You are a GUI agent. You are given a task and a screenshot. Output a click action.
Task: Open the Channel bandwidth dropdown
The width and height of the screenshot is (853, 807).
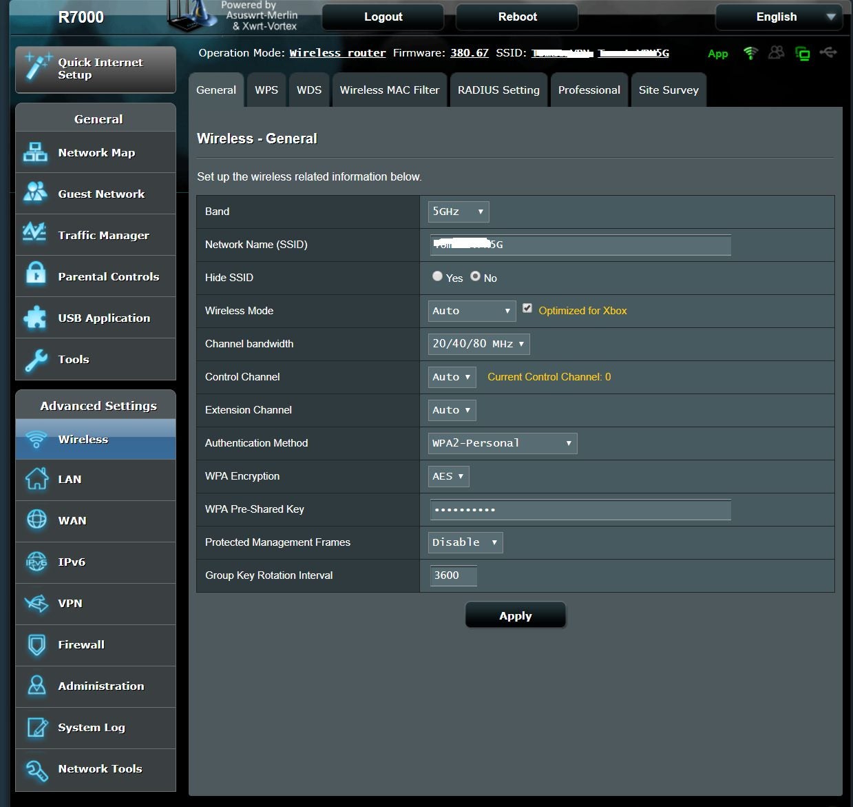[x=478, y=344]
